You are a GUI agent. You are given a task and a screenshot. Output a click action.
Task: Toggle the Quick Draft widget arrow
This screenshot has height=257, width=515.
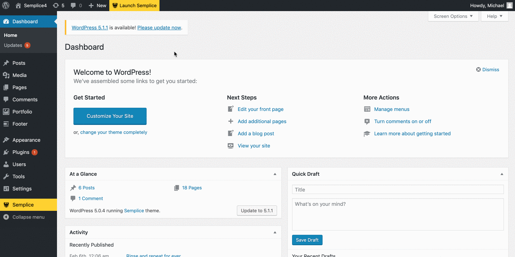(502, 174)
